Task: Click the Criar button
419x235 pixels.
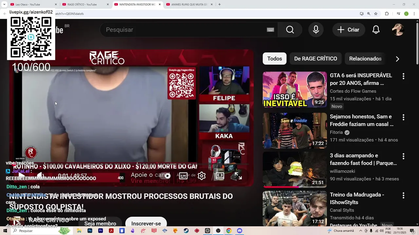Action: click(x=349, y=30)
